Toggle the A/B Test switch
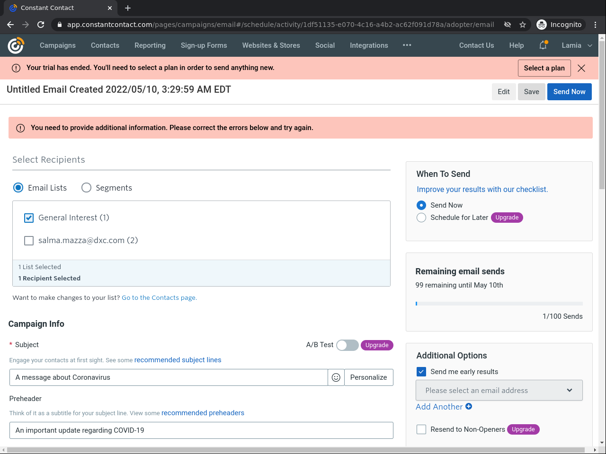 tap(348, 345)
